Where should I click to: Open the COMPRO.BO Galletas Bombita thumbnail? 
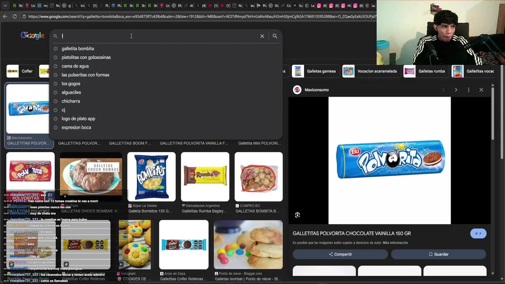tap(259, 177)
